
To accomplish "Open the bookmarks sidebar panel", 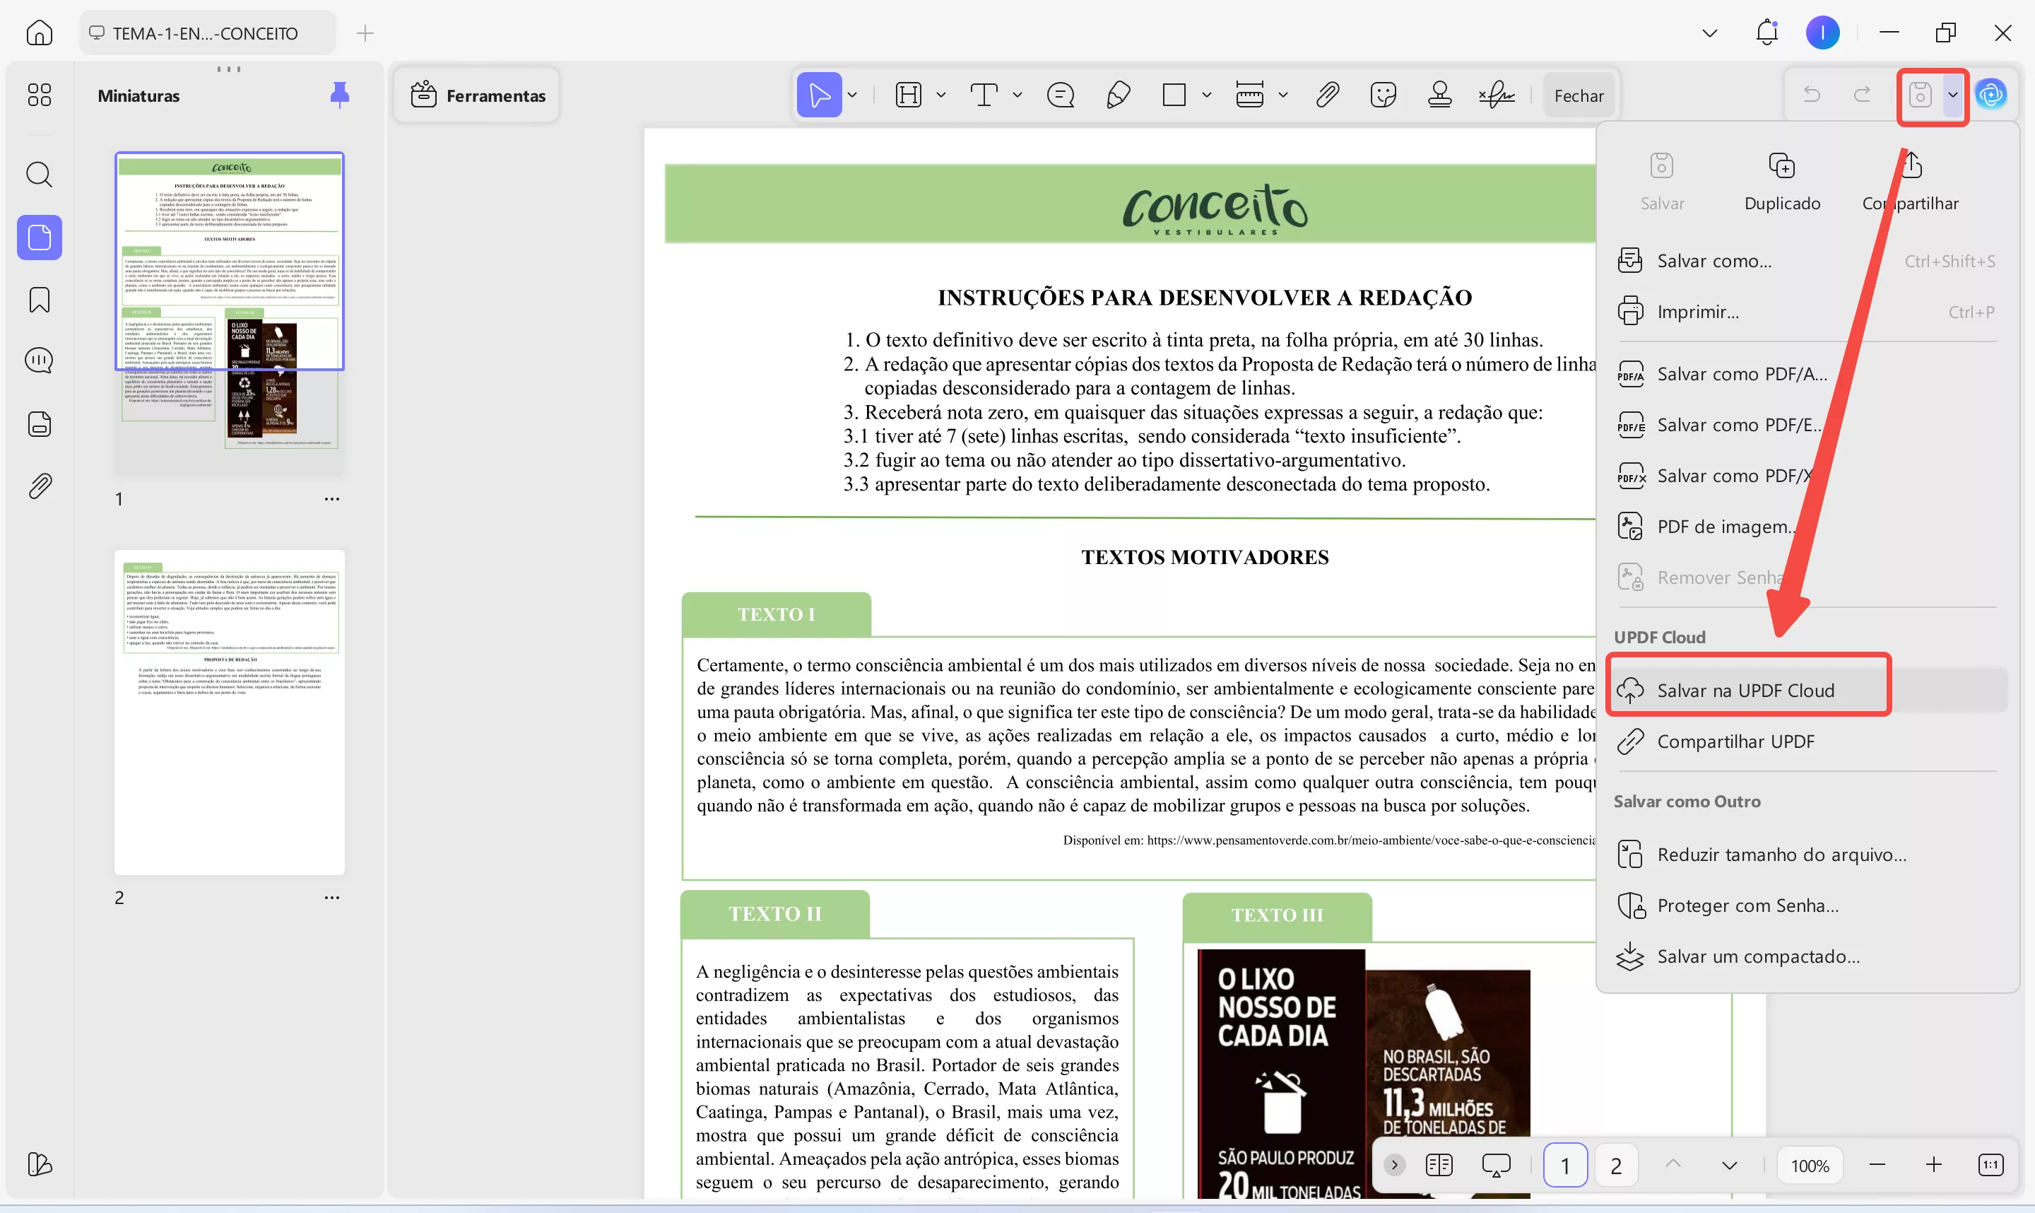I will pos(39,300).
